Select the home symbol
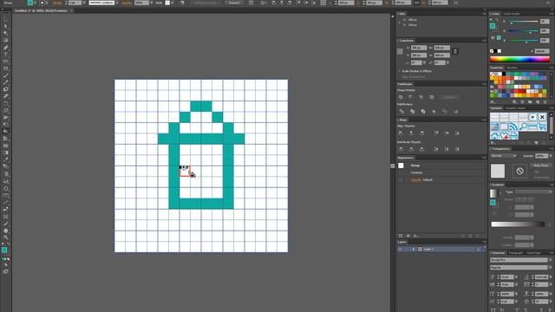 point(494,135)
